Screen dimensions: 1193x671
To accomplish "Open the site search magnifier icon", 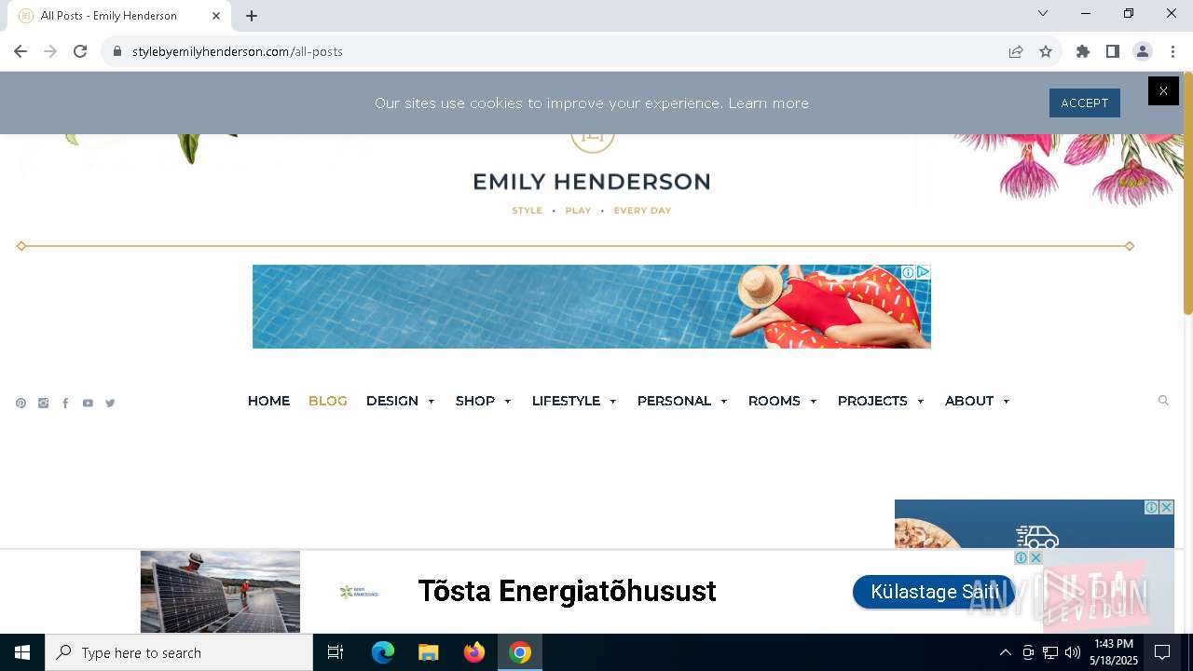I will coord(1163,401).
